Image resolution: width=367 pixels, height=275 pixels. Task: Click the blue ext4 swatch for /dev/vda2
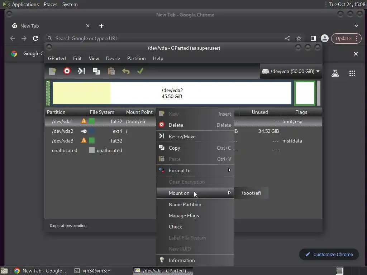point(92,131)
